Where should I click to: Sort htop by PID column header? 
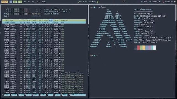pos(7,20)
